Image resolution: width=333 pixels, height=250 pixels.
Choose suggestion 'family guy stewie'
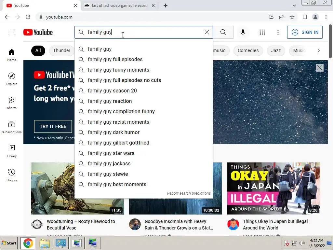point(143,174)
